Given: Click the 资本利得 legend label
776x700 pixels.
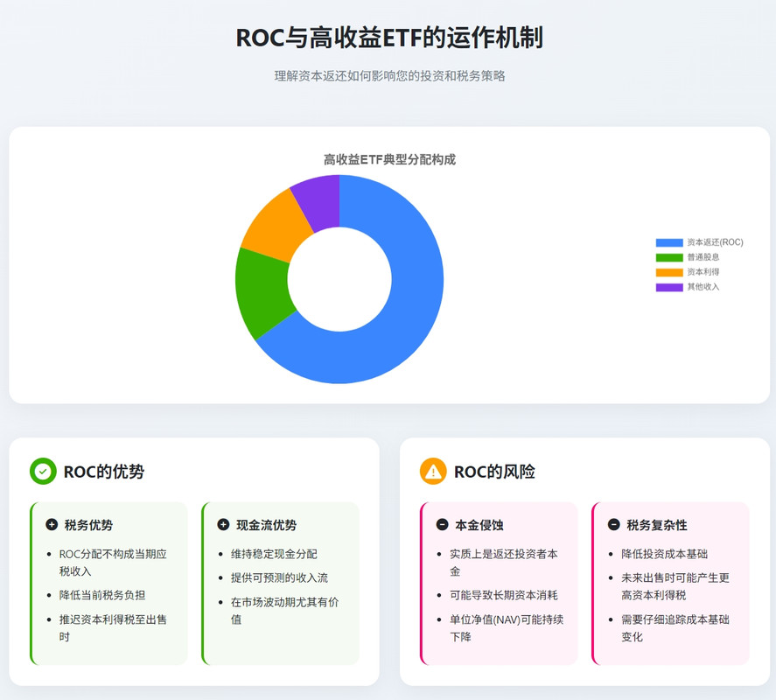Looking at the screenshot, I should 703,272.
